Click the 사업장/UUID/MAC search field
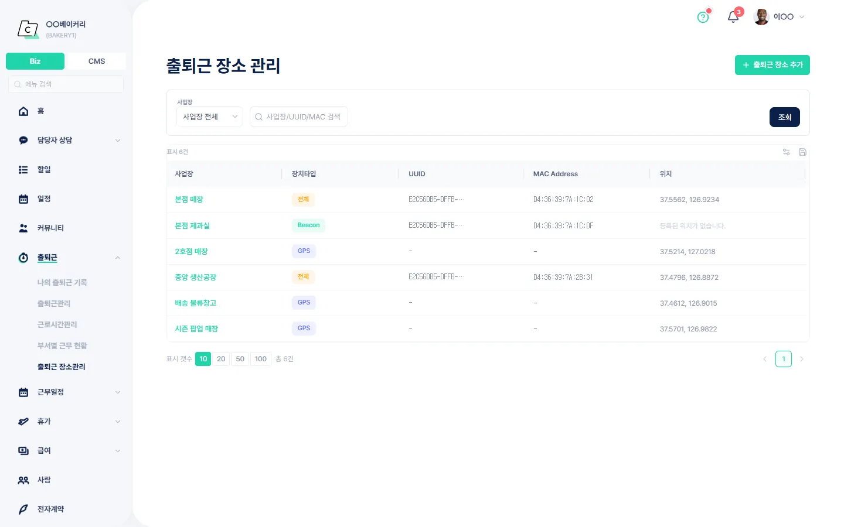This screenshot has height=527, width=844. [x=299, y=117]
